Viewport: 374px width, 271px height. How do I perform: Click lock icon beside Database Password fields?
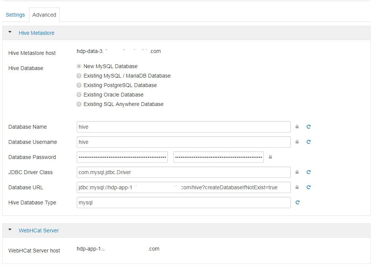(x=270, y=157)
